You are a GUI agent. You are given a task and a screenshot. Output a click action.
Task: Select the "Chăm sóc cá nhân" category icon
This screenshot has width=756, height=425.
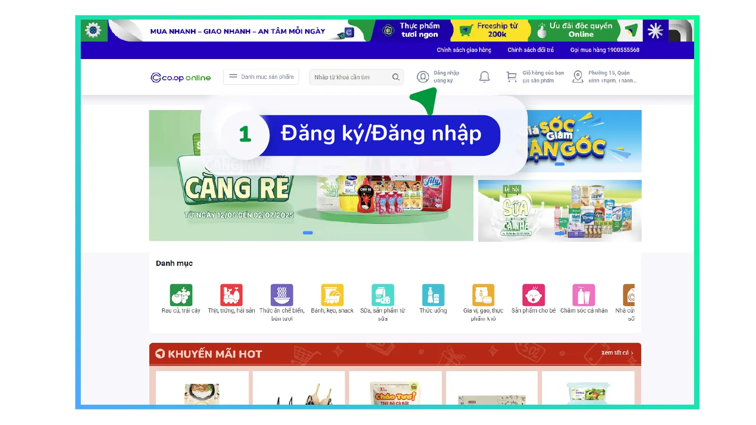click(x=584, y=295)
